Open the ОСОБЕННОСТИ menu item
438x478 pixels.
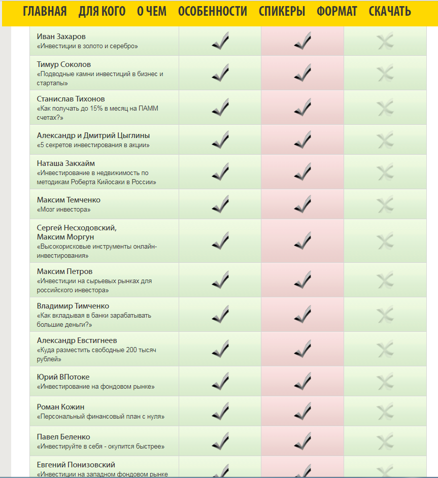213,11
